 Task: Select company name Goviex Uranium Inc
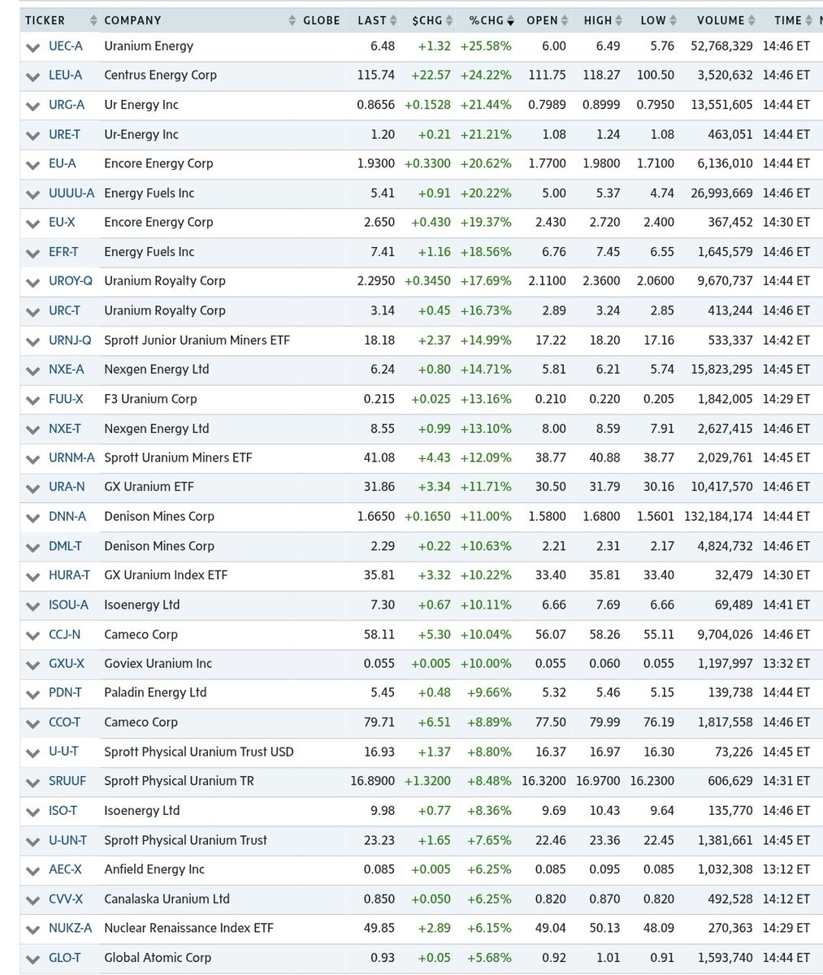click(158, 663)
